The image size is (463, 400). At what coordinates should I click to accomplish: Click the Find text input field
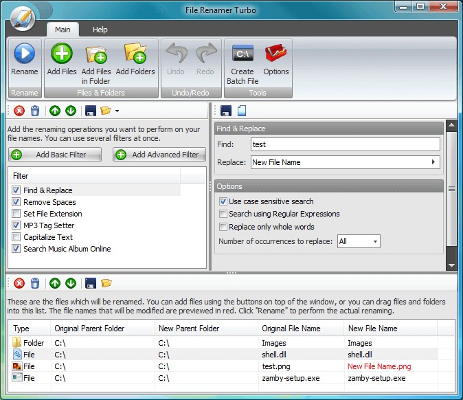tap(345, 144)
